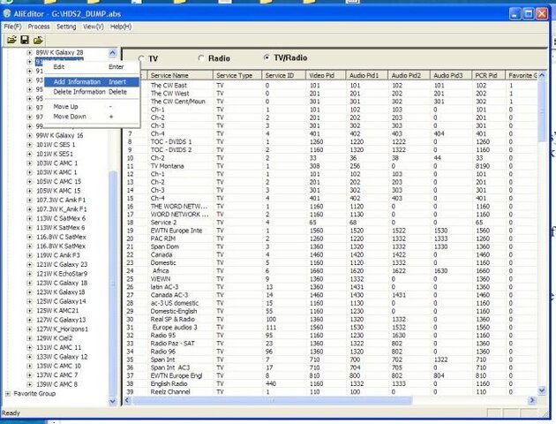The width and height of the screenshot is (556, 424).
Task: Choose Add Information in context menu
Action: tap(92, 82)
